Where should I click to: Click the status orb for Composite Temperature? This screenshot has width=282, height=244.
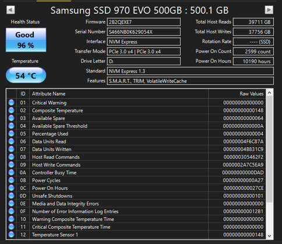point(12,110)
